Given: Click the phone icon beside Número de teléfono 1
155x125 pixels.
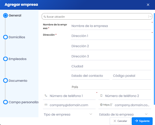Looking at the screenshot, I should pyautogui.click(x=46, y=96).
